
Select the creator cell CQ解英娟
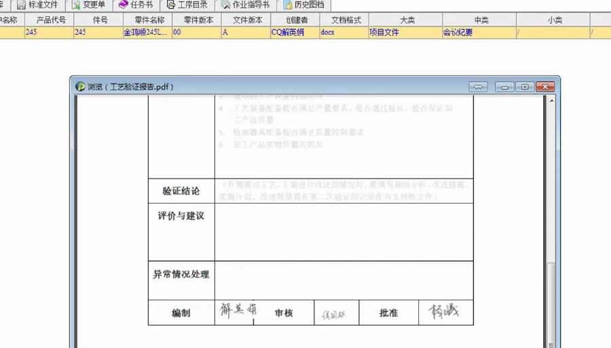point(295,33)
